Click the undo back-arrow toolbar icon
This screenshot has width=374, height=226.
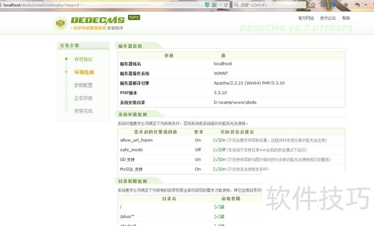pyautogui.click(x=357, y=5)
